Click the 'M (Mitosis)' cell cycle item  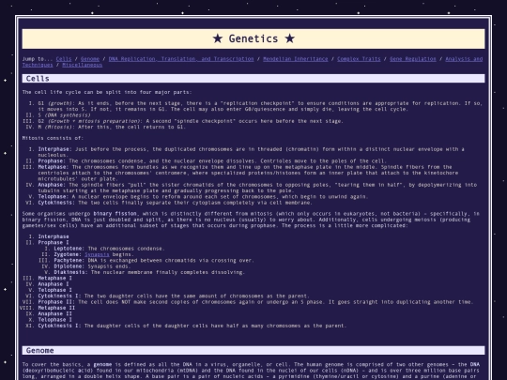[x=55, y=127]
